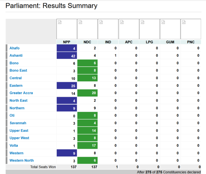Click the NDC 17 cell for Volta
The image size is (206, 174).
(87, 145)
